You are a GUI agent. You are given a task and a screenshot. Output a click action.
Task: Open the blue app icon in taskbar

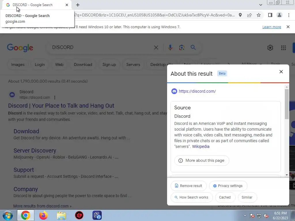pos(97,215)
